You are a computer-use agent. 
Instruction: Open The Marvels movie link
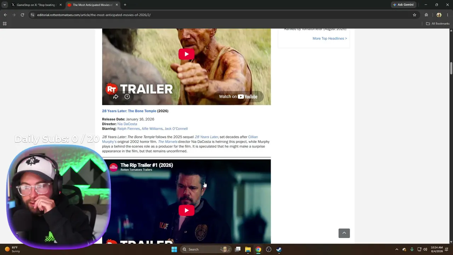pyautogui.click(x=168, y=142)
